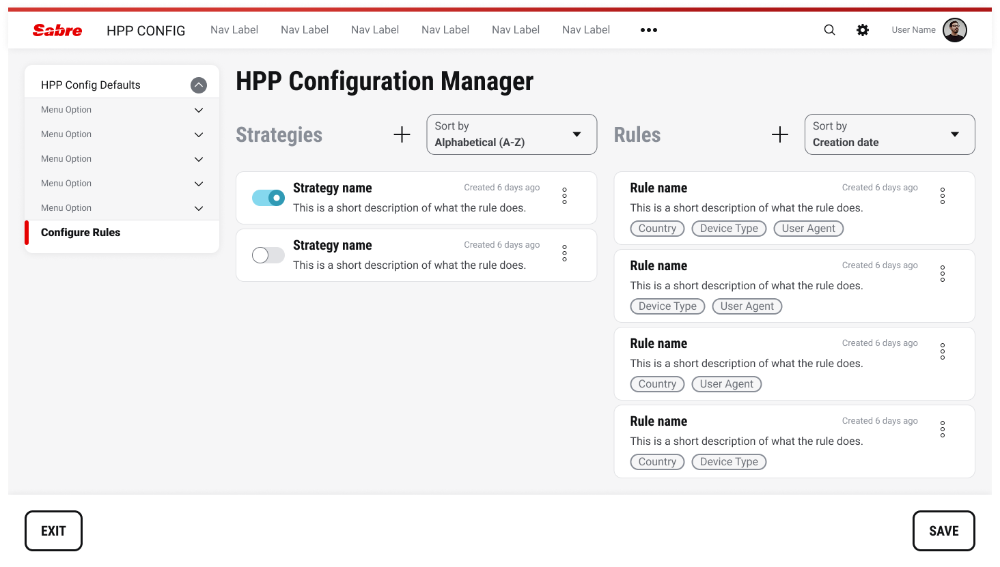Image resolution: width=1000 pixels, height=567 pixels.
Task: Add a new rule with the plus icon
Action: pos(780,134)
